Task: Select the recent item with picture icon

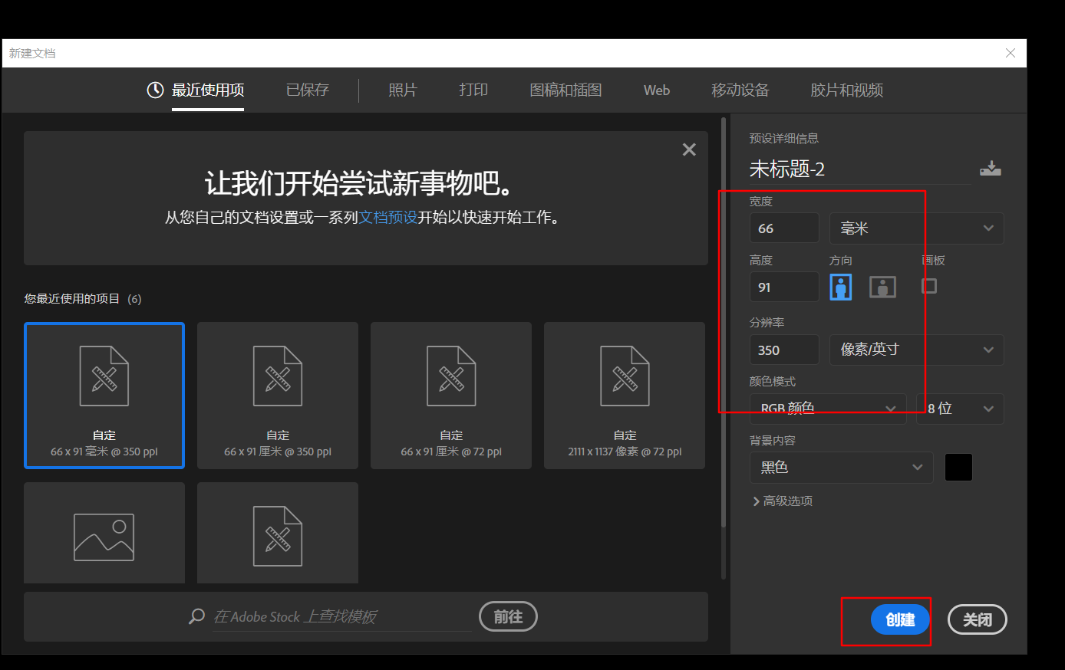Action: coord(104,534)
